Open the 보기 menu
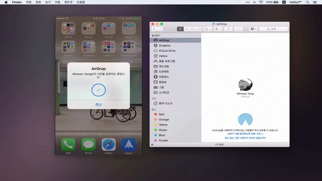 pyautogui.click(x=48, y=2)
